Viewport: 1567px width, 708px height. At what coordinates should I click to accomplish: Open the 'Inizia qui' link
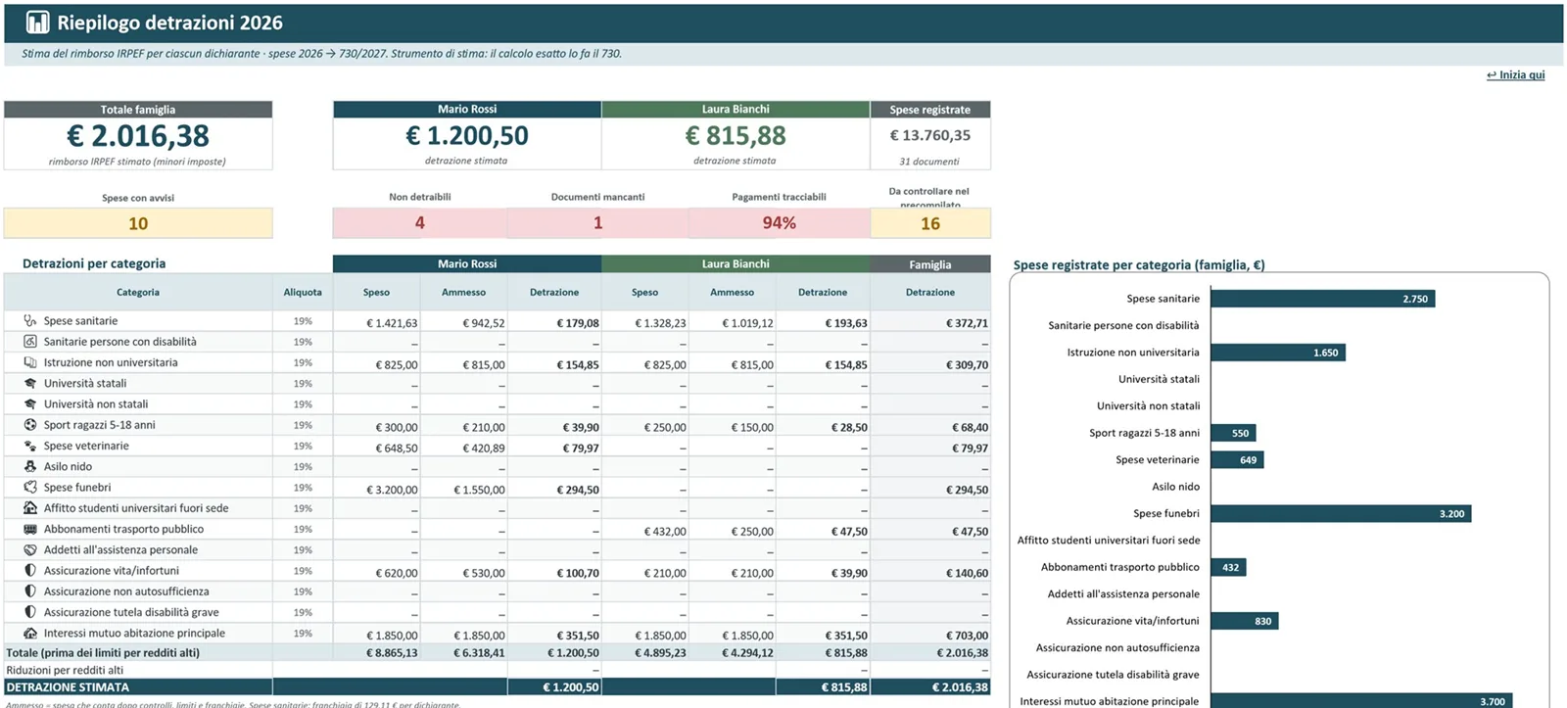[x=1515, y=74]
